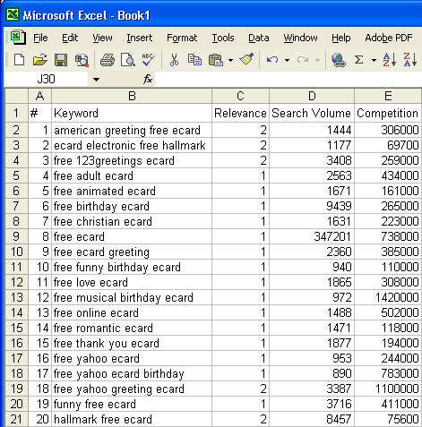422x427 pixels.
Task: Open the Tools menu
Action: pyautogui.click(x=223, y=38)
